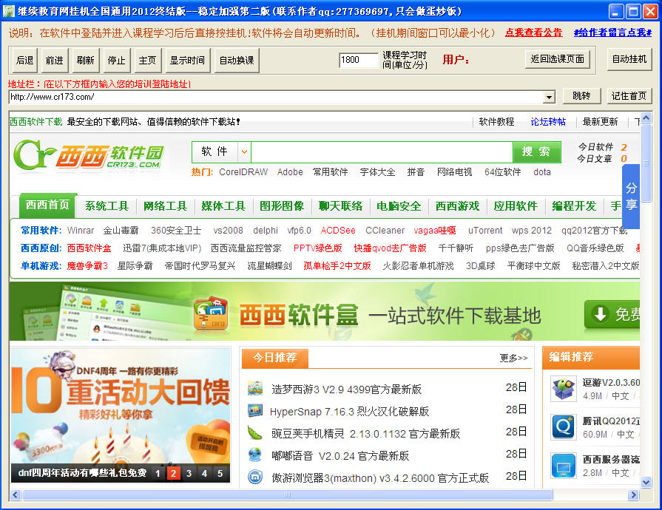
Task: Click the horizontal scrollbar thumb
Action: [288, 494]
